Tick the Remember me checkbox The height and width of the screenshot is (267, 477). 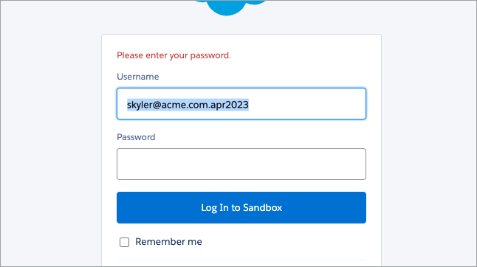click(x=124, y=242)
